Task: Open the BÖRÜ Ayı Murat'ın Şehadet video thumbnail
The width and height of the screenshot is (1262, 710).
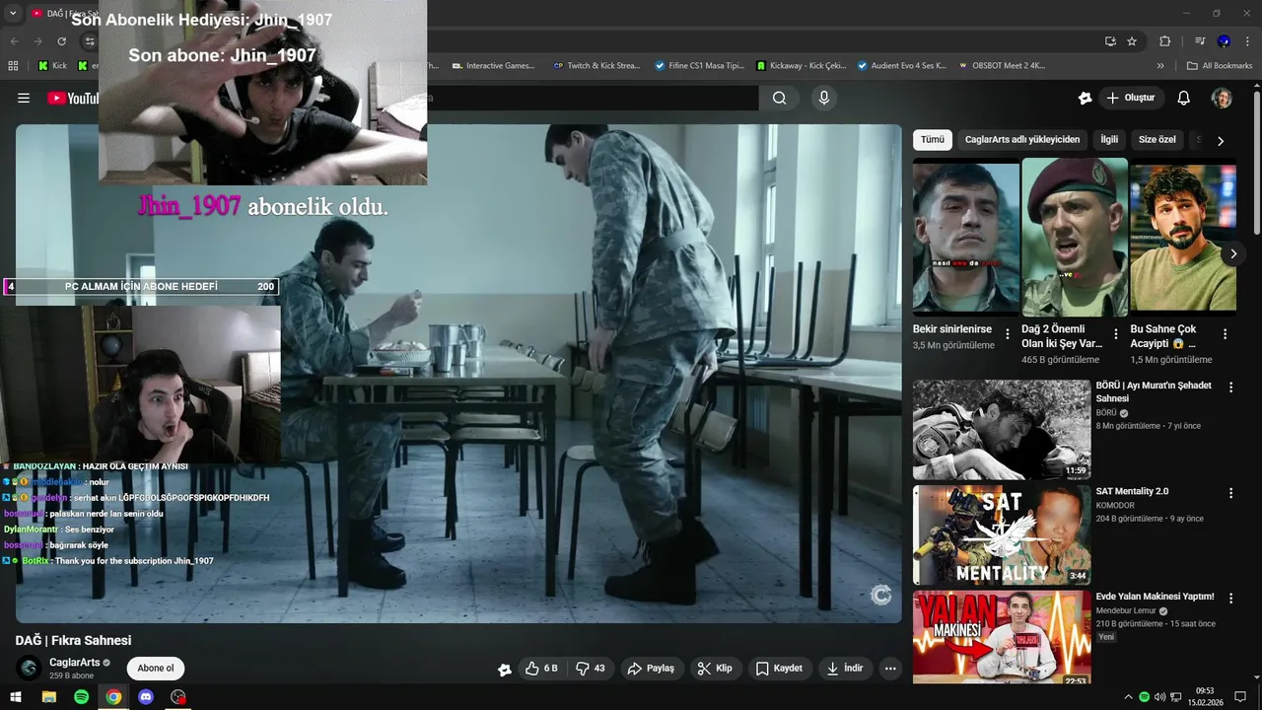Action: tap(1002, 430)
